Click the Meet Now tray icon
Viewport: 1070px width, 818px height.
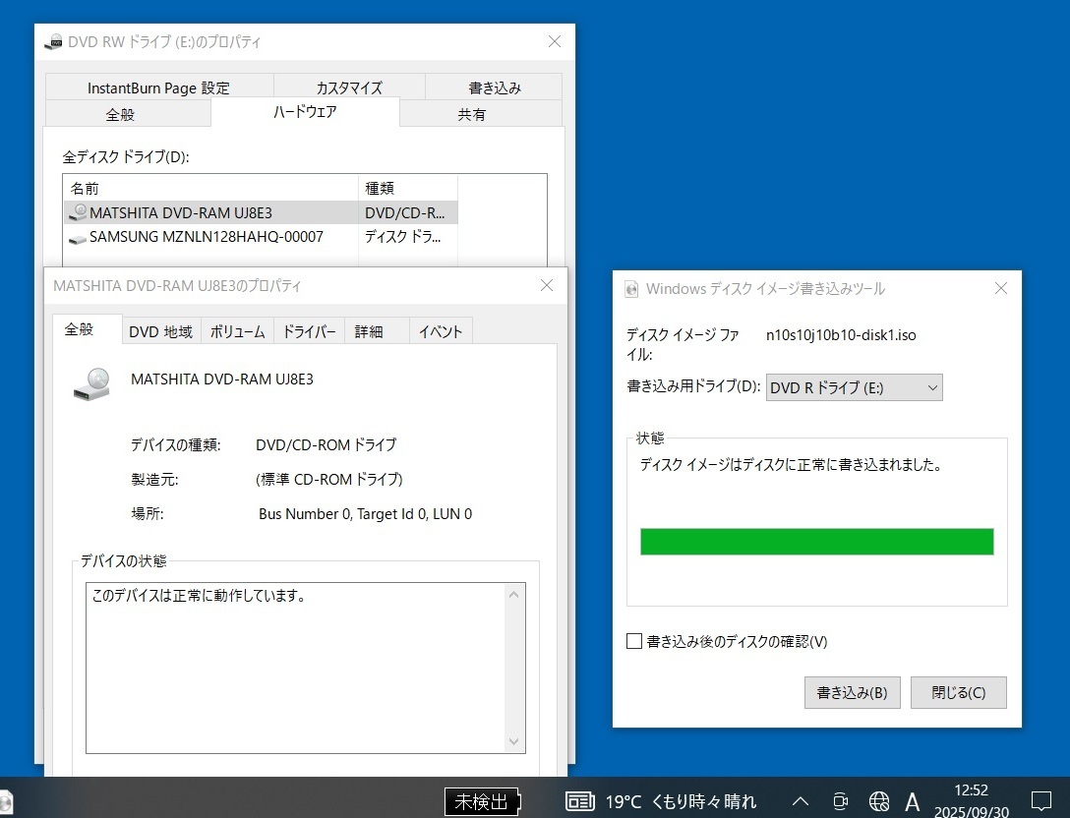pyautogui.click(x=840, y=801)
